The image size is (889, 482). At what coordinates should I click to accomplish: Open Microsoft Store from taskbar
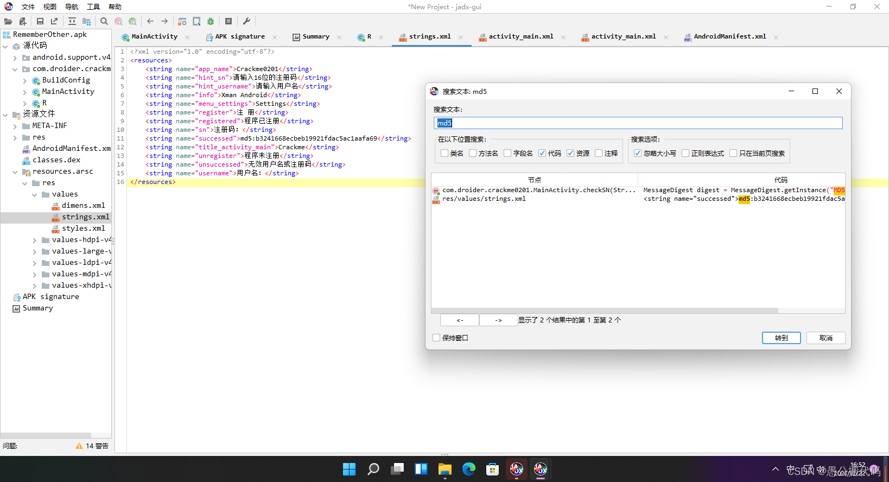point(493,469)
